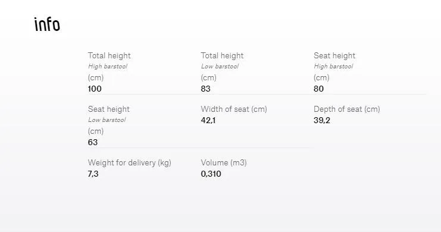Click the value 83 for low barstool
This screenshot has height=232, width=441.
205,89
